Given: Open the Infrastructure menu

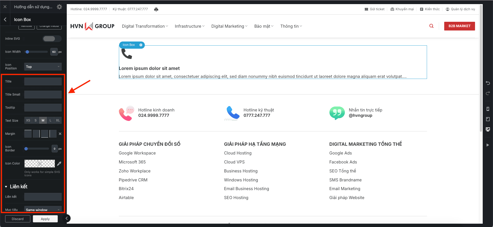Looking at the screenshot, I should pyautogui.click(x=189, y=26).
